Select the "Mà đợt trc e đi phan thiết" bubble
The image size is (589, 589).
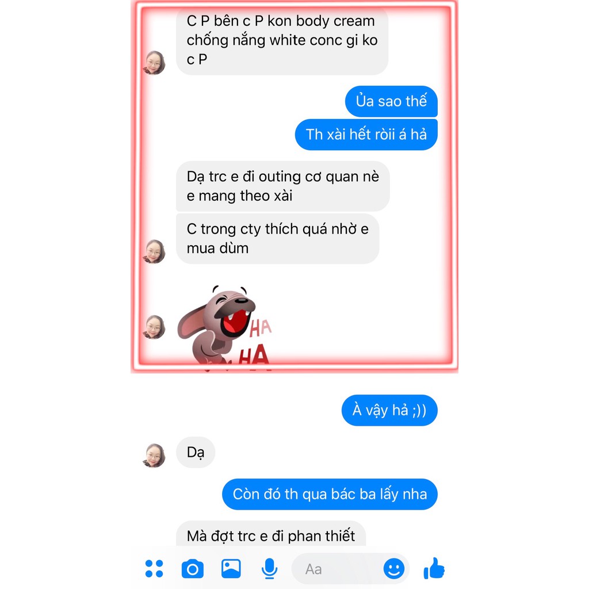(x=271, y=534)
